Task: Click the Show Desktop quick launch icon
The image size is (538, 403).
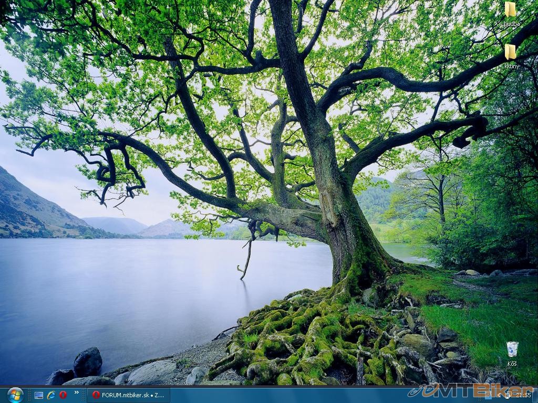Action: click(39, 395)
